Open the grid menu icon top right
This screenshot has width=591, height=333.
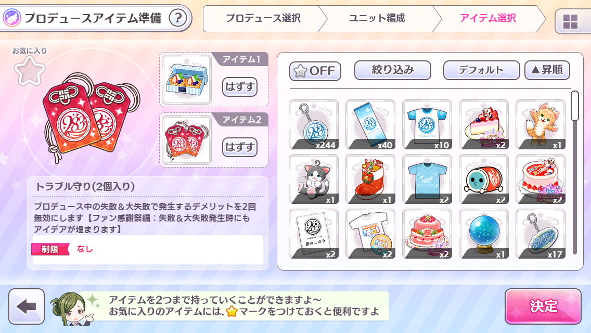[570, 21]
